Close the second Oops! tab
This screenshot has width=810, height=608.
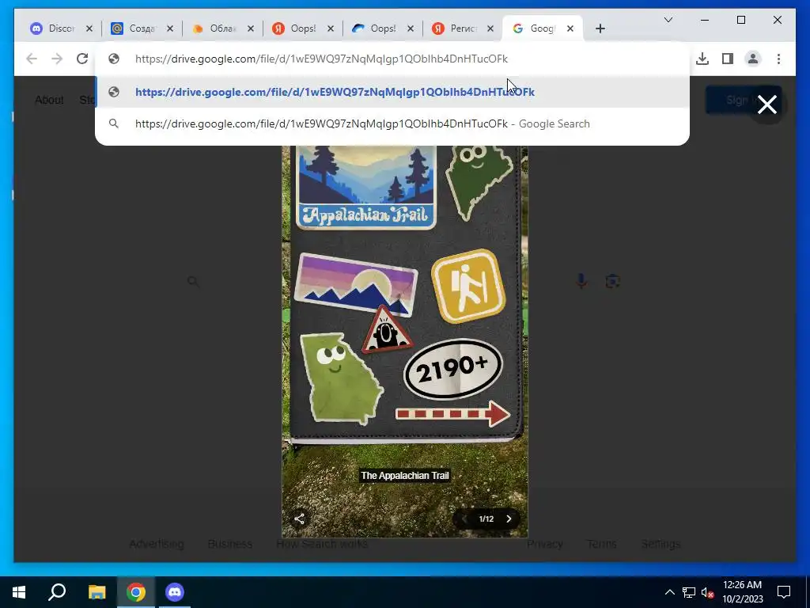[411, 28]
